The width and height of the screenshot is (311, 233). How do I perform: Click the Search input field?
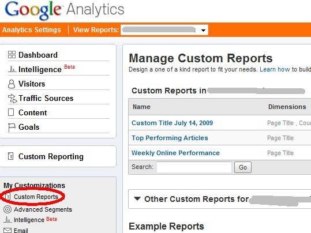(194, 167)
